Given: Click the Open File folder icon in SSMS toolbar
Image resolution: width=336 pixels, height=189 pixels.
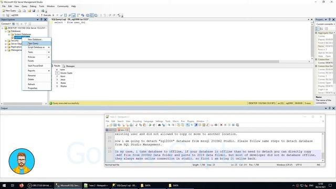Looking at the screenshot, I should click(x=29, y=10).
